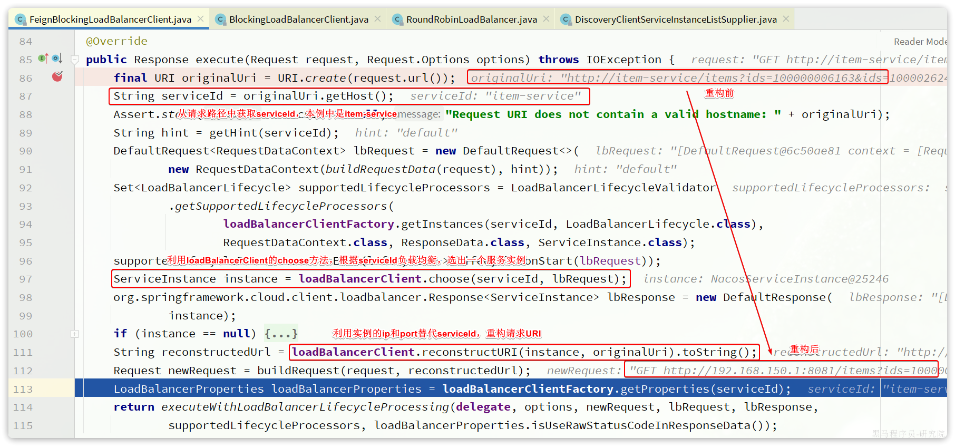Click the overridden-method gutter icon on line 85
Image resolution: width=955 pixels, height=447 pixels.
coord(56,59)
